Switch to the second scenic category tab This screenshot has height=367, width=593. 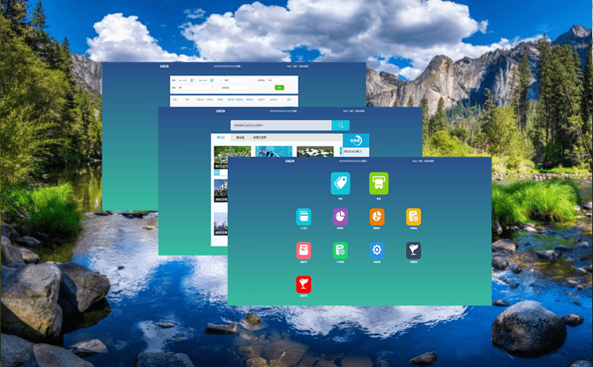[240, 137]
